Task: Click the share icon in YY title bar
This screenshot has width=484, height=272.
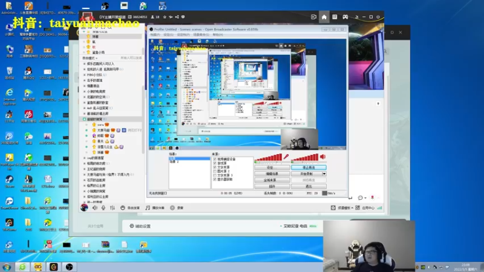Action: [x=177, y=17]
